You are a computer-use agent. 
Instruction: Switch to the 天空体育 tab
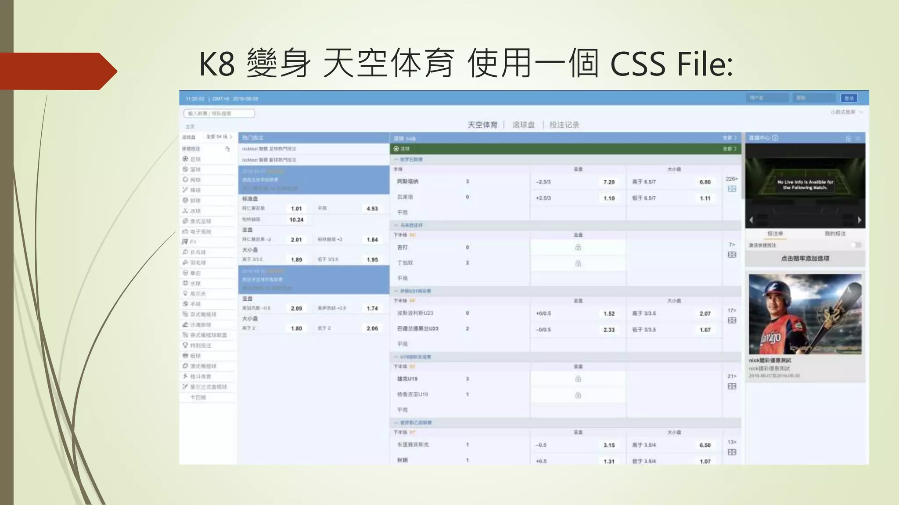pos(482,125)
